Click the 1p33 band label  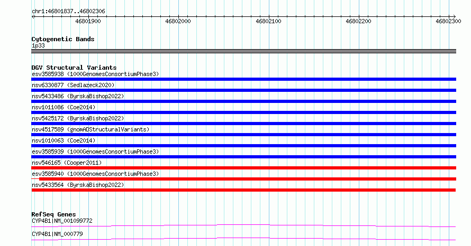(38, 45)
